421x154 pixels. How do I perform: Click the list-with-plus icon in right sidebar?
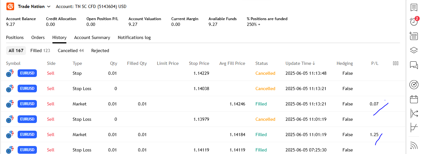pos(414,36)
